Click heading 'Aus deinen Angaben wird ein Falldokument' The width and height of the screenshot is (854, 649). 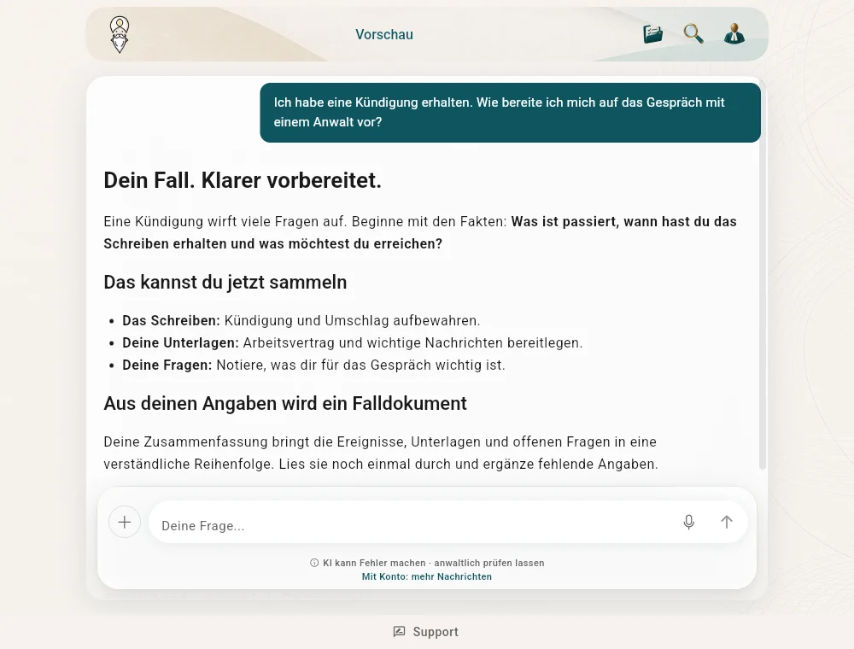click(x=285, y=403)
